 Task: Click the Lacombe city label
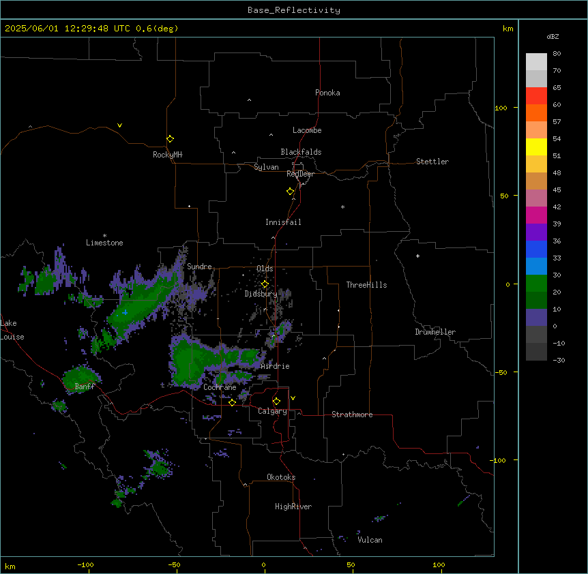pos(307,130)
